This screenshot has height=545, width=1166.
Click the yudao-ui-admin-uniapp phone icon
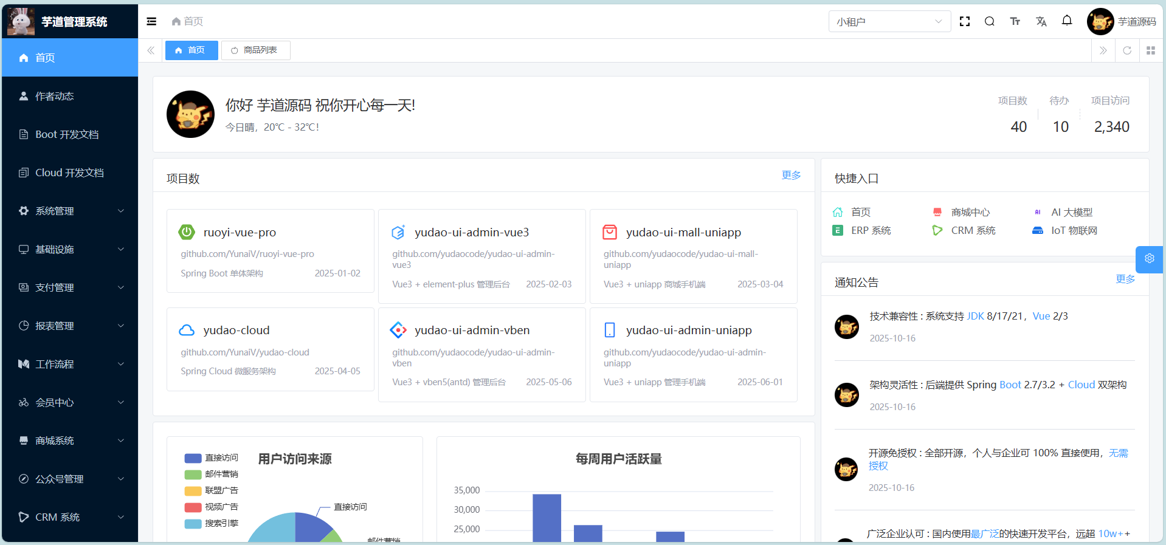[x=610, y=330]
